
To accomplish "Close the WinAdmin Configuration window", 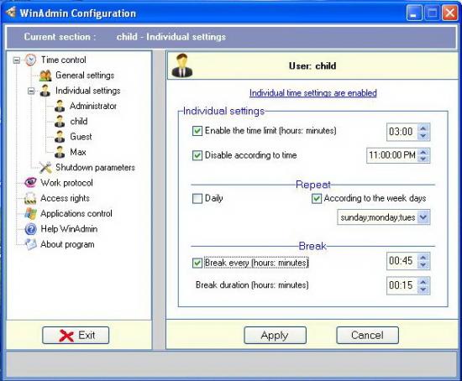I will pos(450,13).
